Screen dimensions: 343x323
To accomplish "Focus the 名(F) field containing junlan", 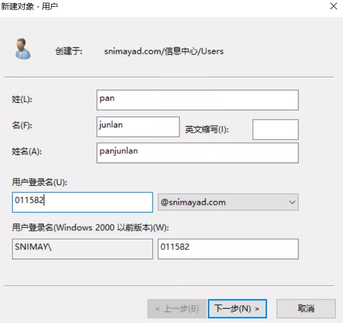I will coord(137,126).
